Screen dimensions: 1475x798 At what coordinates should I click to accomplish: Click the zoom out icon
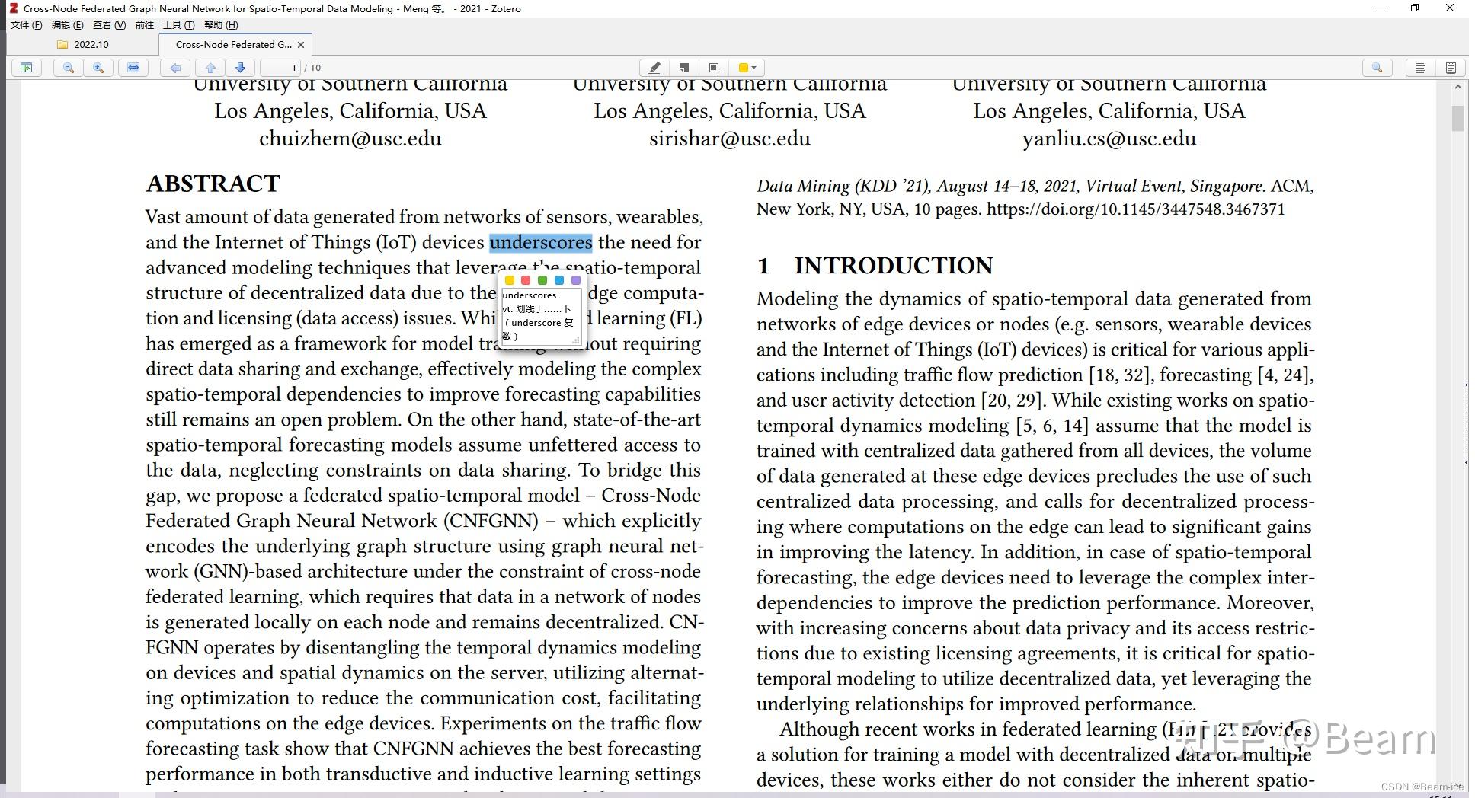68,68
